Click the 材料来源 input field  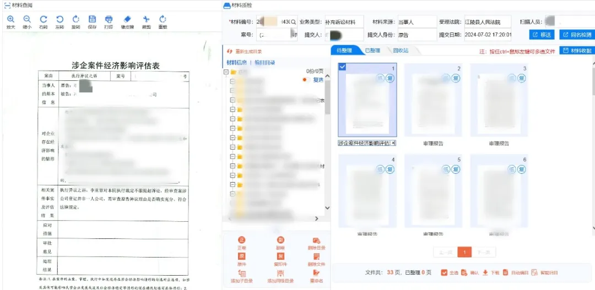(x=416, y=23)
